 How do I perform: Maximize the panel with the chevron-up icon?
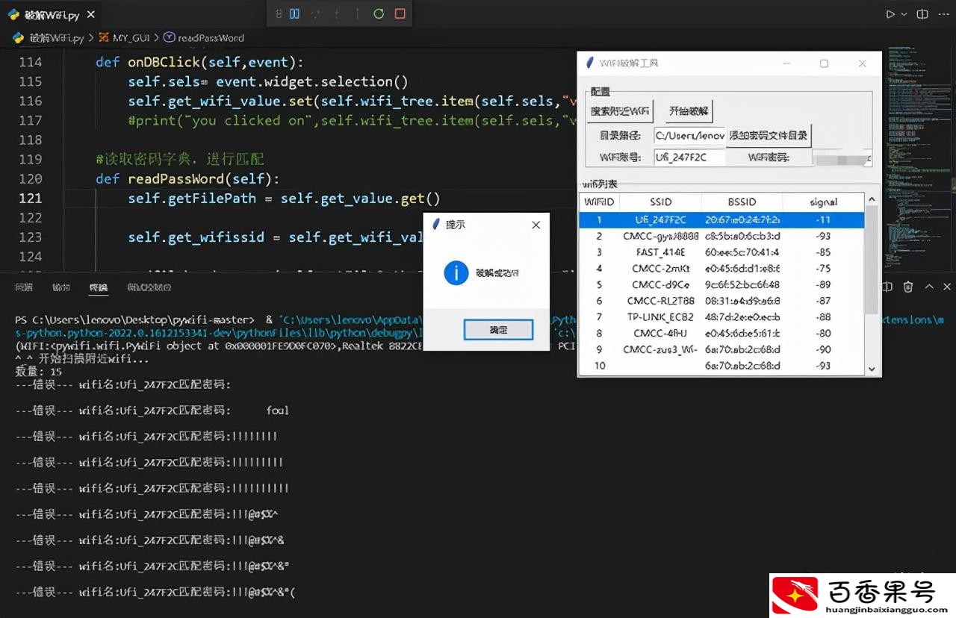(929, 287)
